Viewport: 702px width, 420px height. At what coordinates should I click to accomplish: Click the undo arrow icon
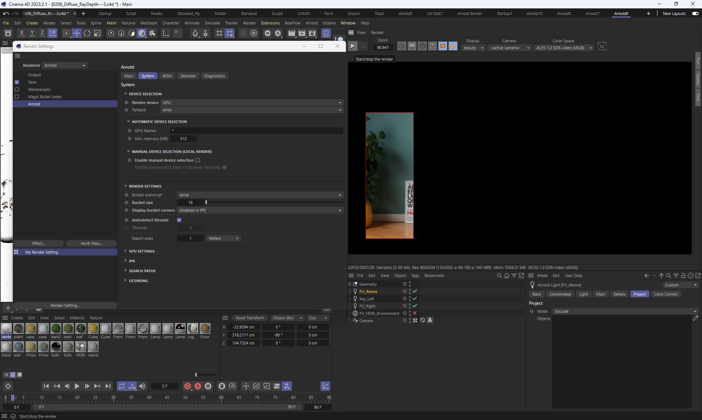(x=6, y=14)
